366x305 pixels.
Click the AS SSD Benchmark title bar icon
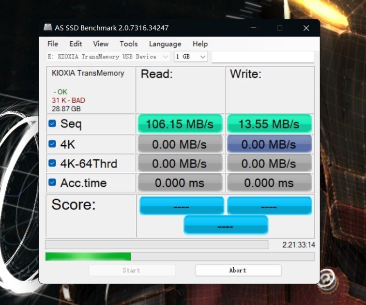point(48,28)
